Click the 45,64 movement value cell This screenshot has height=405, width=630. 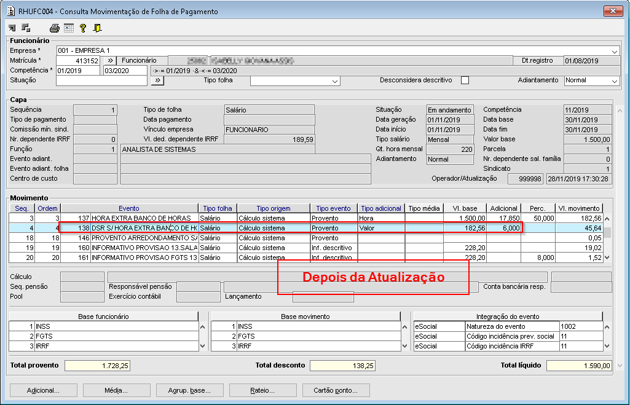click(x=579, y=228)
